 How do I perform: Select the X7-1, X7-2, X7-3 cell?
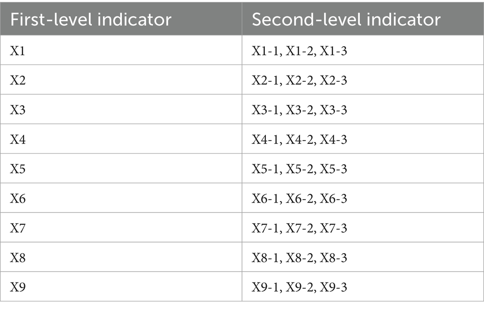(299, 228)
